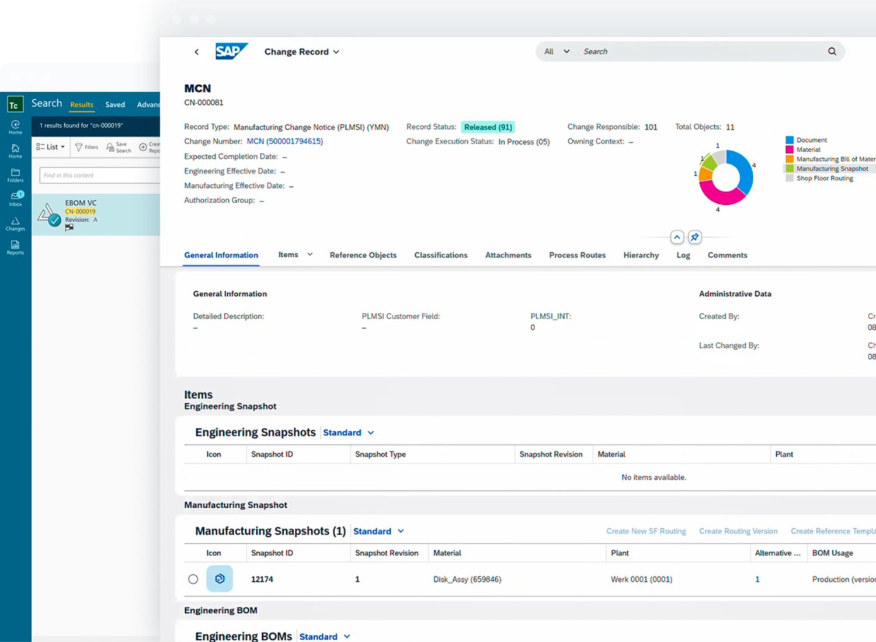876x642 pixels.
Task: Open the Process Routes tab
Action: [577, 255]
